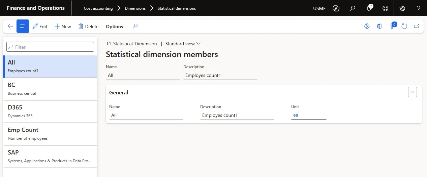427x177 pixels.
Task: Click the Edit pencil button
Action: point(40,27)
